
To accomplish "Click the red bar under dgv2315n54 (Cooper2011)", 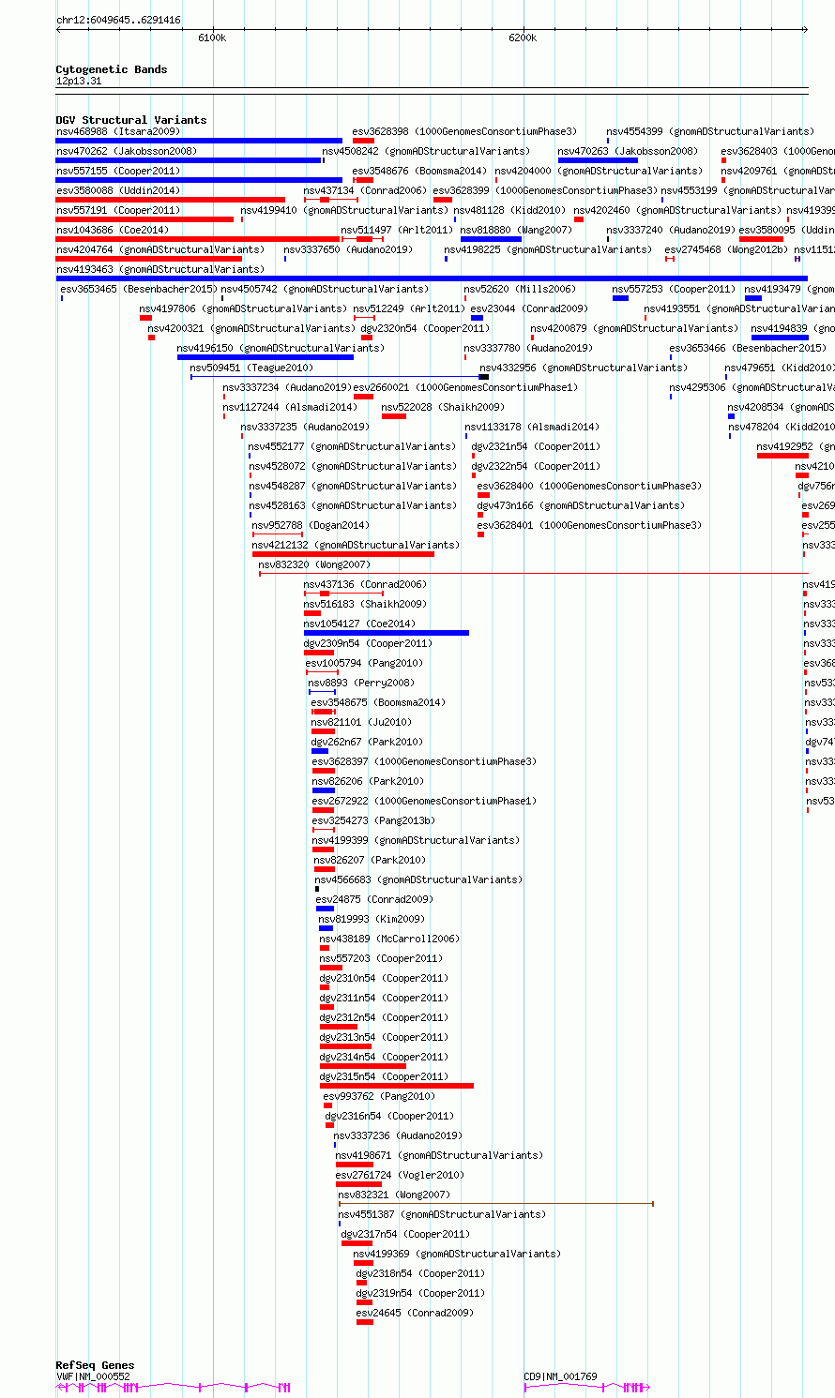I will [x=397, y=1086].
